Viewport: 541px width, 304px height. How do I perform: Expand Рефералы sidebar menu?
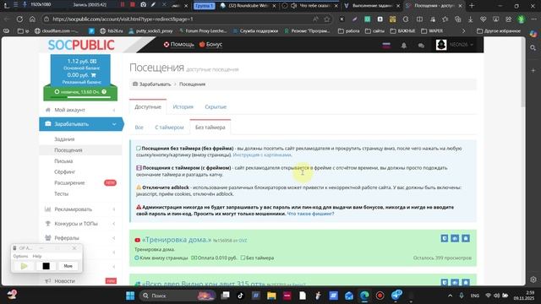pyautogui.click(x=80, y=238)
